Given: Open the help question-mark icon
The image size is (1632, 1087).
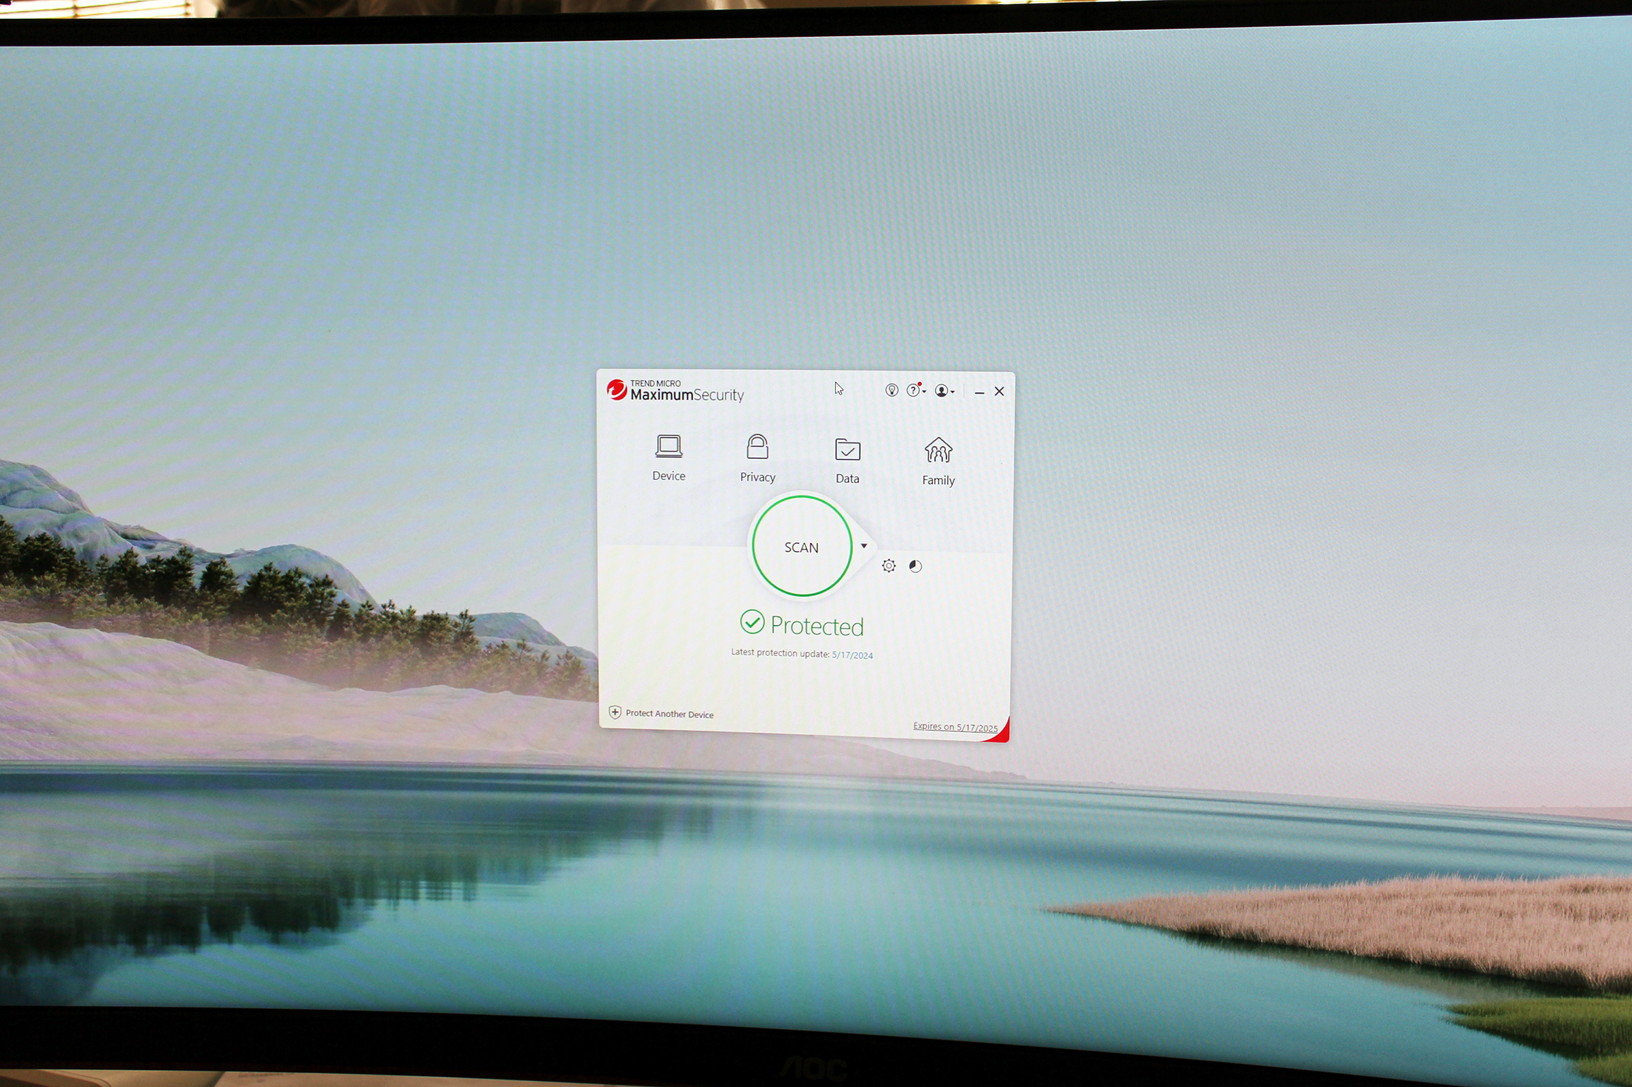Looking at the screenshot, I should coord(914,392).
